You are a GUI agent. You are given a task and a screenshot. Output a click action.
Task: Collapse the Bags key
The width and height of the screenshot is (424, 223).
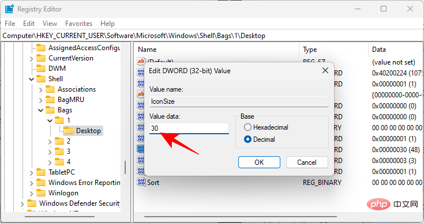40,110
